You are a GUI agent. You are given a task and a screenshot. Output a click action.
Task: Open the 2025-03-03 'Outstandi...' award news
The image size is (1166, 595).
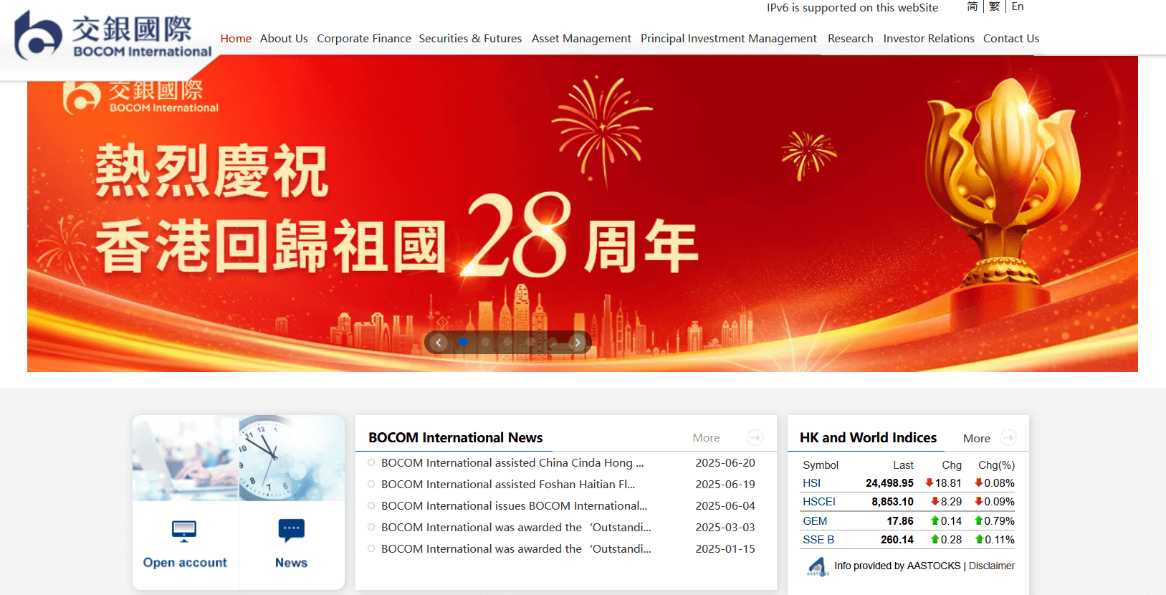point(516,528)
